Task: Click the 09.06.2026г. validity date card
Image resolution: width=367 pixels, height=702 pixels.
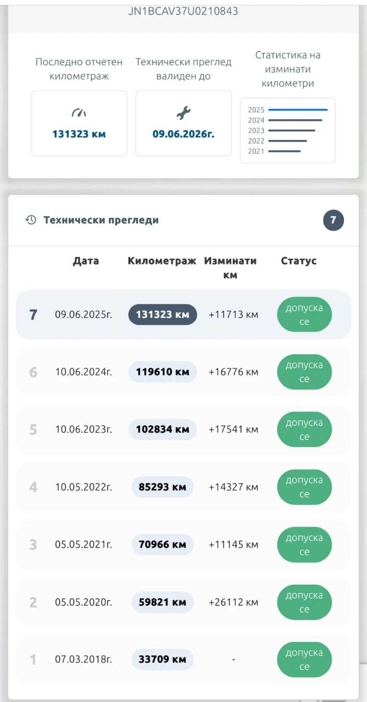Action: click(183, 123)
